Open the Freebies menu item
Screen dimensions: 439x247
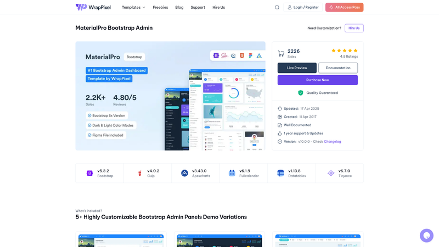(x=160, y=7)
